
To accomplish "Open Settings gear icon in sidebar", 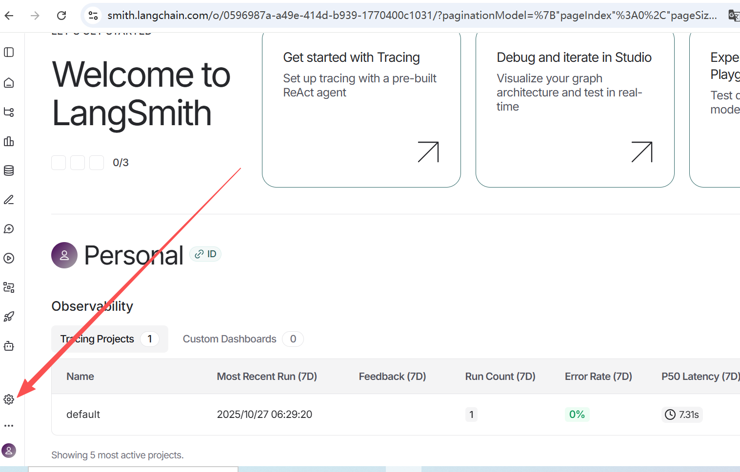I will (x=9, y=399).
